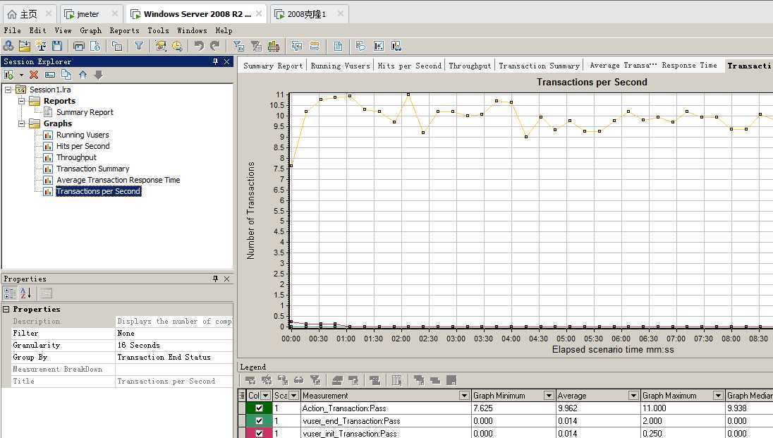Click the duplicate item icon in Session Explorer
The height and width of the screenshot is (438, 773).
[66, 75]
